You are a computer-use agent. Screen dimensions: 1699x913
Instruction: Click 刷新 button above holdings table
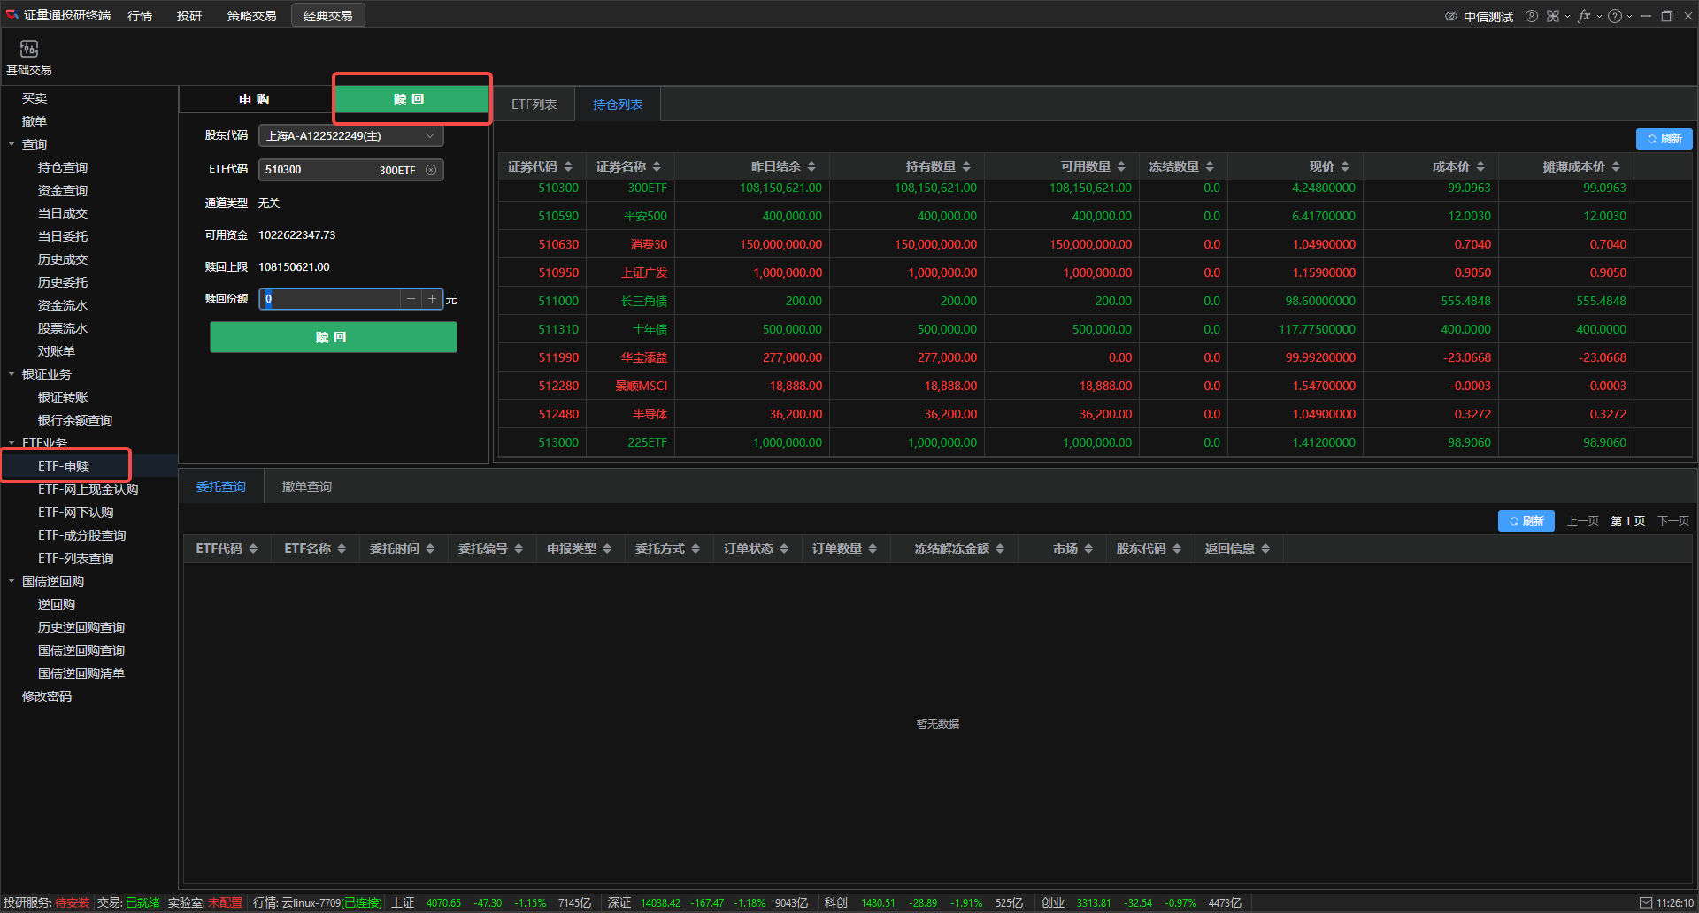pos(1664,139)
